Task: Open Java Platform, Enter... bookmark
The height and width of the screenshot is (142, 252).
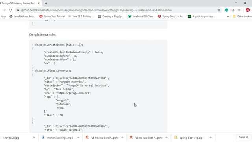Action: (23, 16)
